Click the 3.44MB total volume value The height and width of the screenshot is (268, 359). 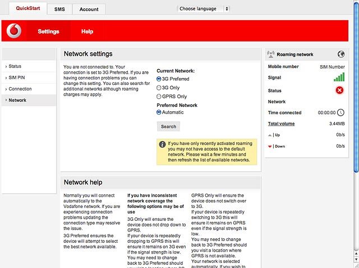click(337, 124)
